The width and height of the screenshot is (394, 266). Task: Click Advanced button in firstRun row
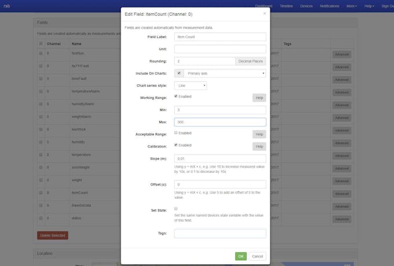point(342,54)
